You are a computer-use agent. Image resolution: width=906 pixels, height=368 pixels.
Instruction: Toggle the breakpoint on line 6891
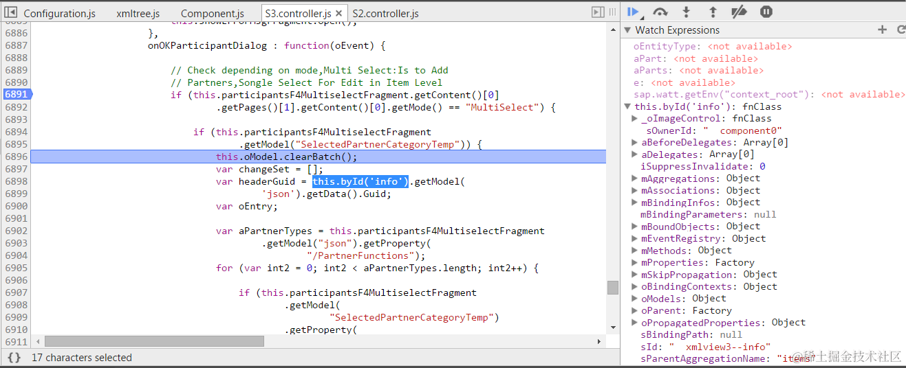[17, 95]
